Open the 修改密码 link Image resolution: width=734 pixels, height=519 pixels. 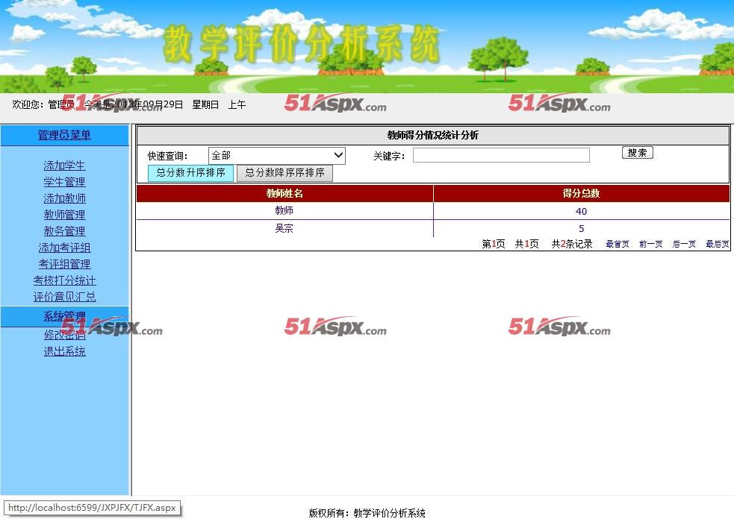click(x=64, y=335)
